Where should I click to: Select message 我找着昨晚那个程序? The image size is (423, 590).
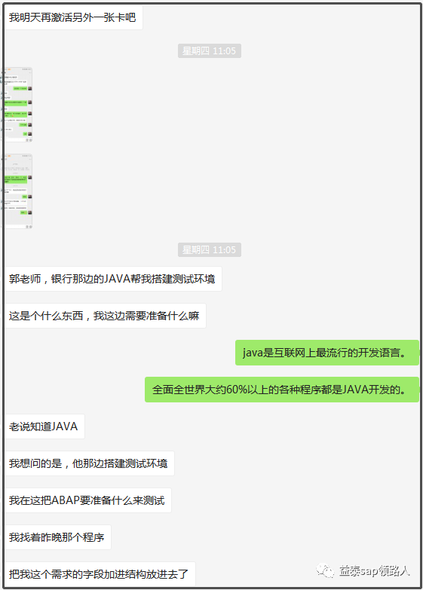[x=57, y=537]
